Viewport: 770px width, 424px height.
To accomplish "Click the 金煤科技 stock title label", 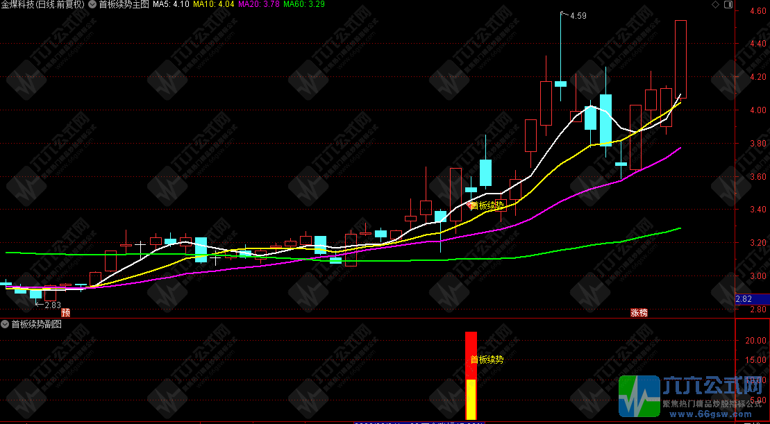I will point(43,4).
